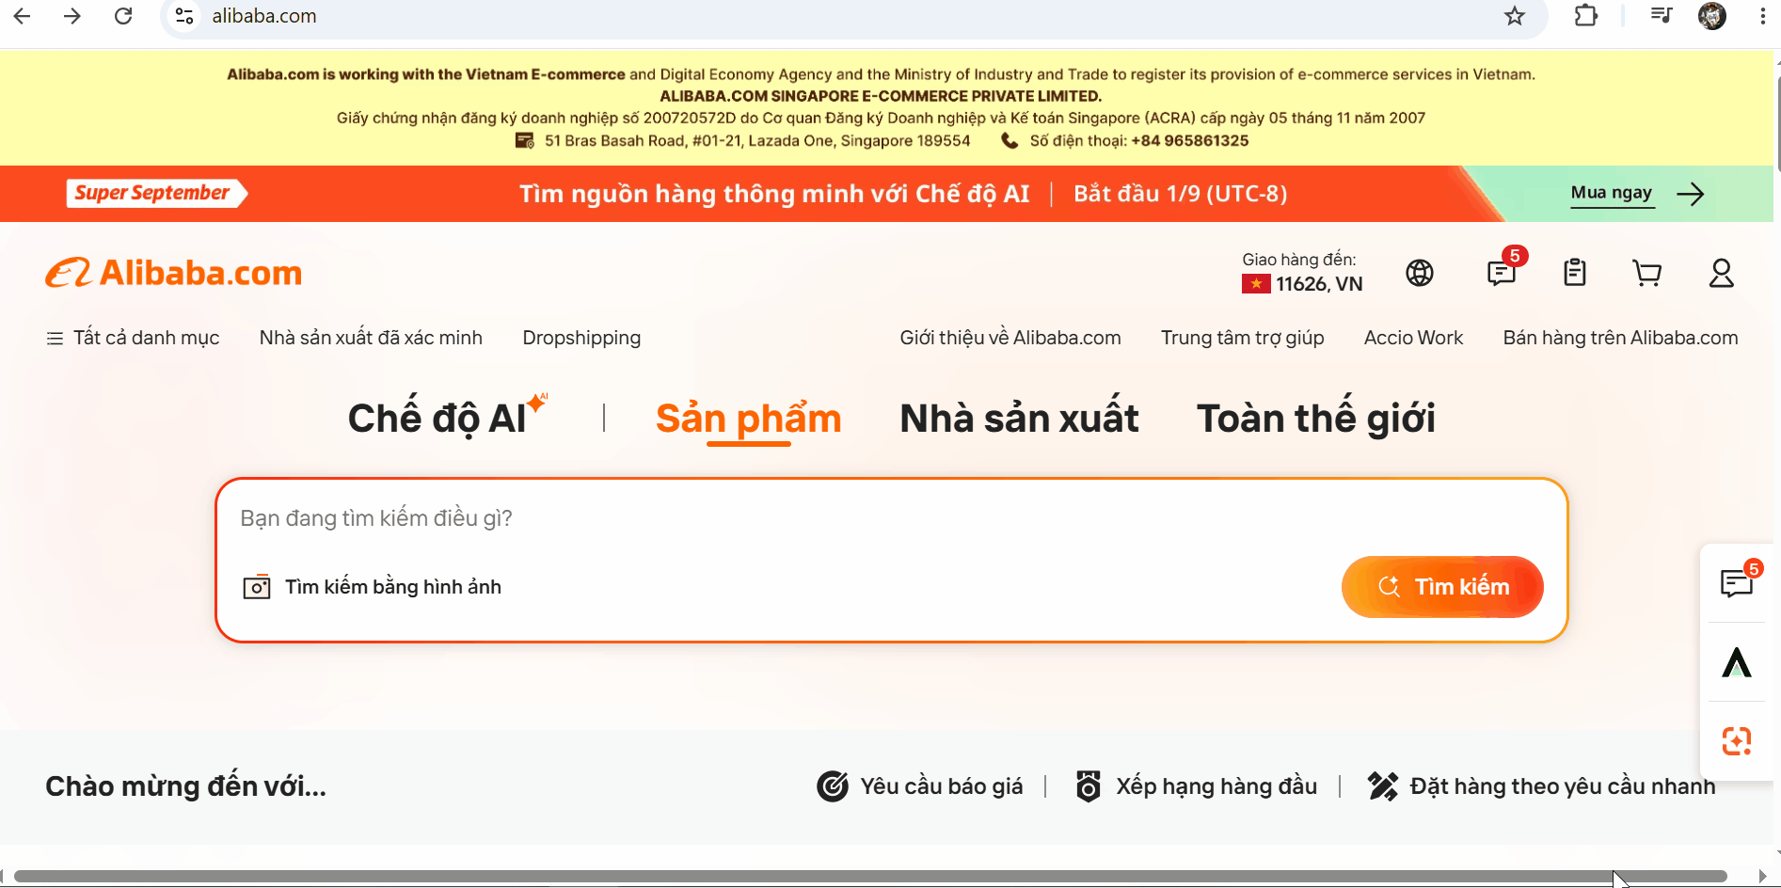This screenshot has width=1781, height=888.
Task: Click camera icon for image search
Action: 257,587
